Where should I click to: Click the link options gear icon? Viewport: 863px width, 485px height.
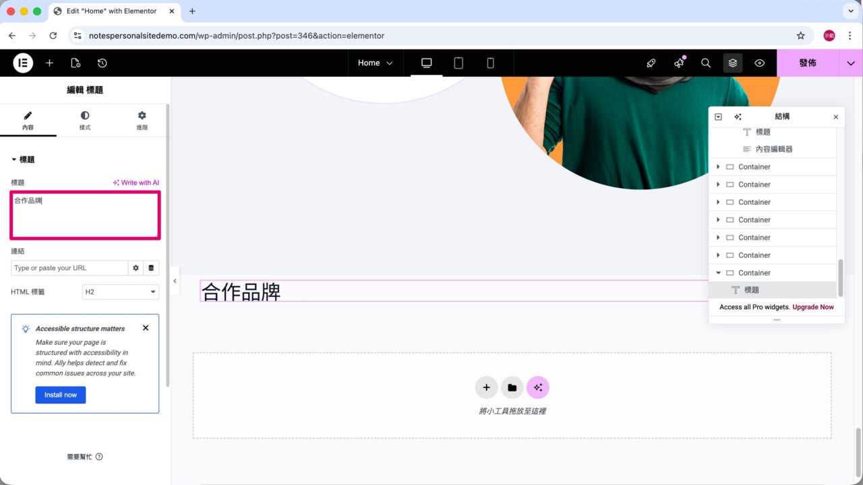tap(136, 268)
